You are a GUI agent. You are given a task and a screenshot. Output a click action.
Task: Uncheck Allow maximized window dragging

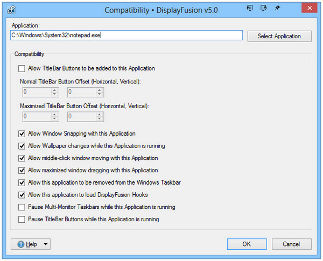point(22,171)
